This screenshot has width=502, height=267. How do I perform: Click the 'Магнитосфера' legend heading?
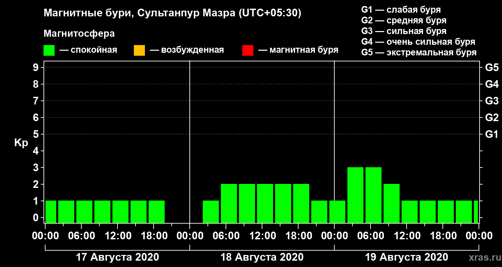pyautogui.click(x=79, y=34)
